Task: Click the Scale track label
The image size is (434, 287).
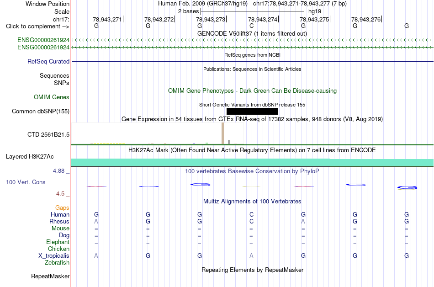Action: 62,11
